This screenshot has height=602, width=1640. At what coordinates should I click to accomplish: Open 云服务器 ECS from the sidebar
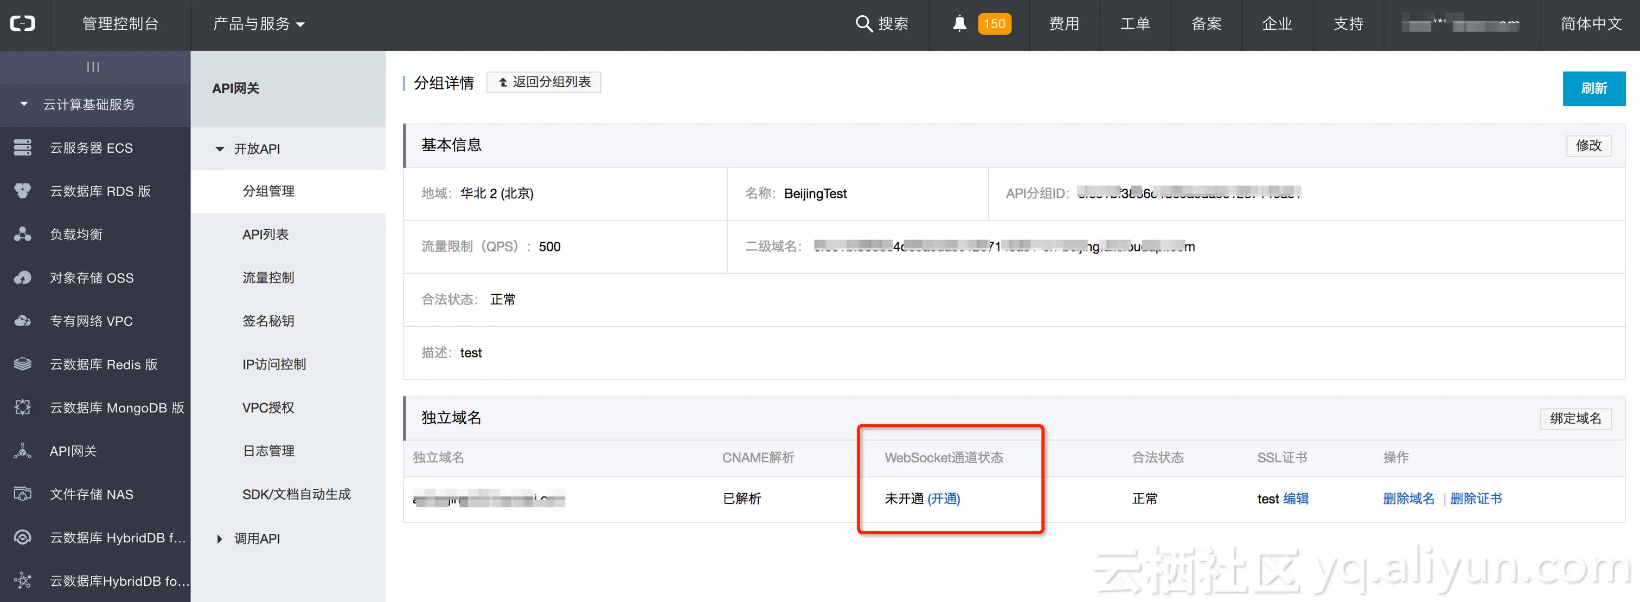pyautogui.click(x=91, y=147)
